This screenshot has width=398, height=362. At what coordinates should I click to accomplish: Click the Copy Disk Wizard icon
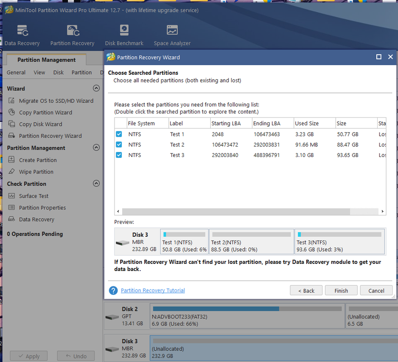pos(11,124)
